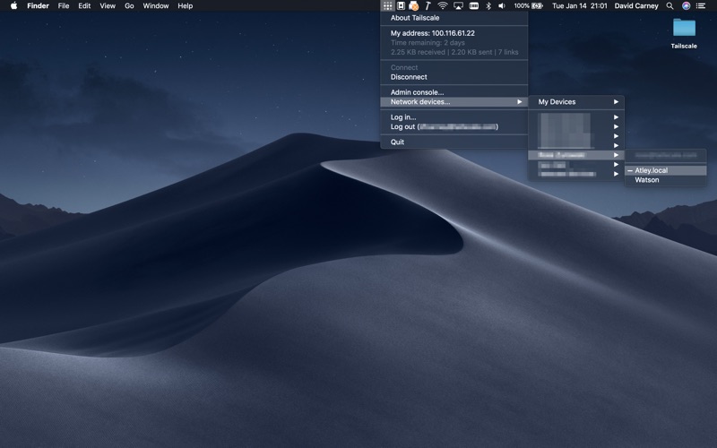Open Spotlight search magnifier icon

pos(669,5)
